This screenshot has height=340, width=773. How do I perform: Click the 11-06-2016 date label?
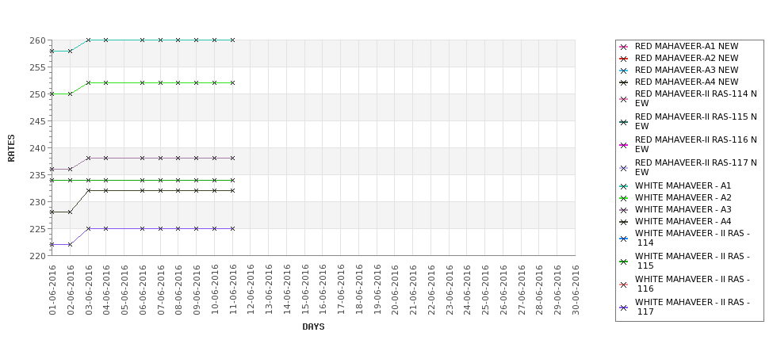232,289
